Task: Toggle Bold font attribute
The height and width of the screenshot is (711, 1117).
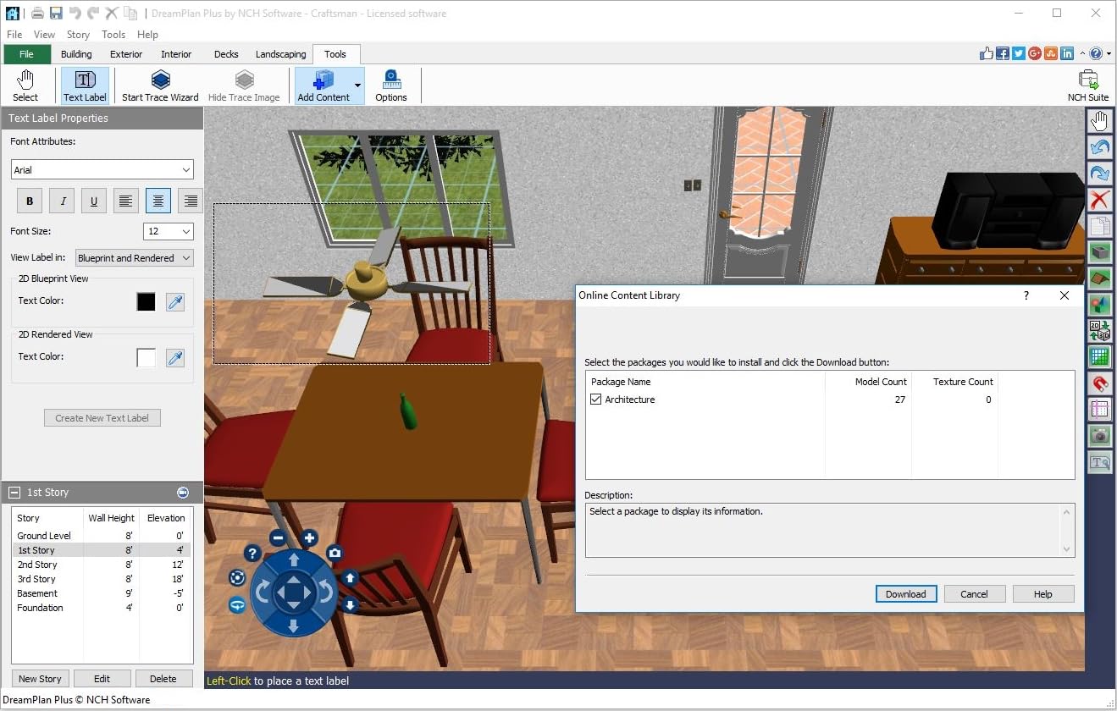Action: [x=30, y=201]
